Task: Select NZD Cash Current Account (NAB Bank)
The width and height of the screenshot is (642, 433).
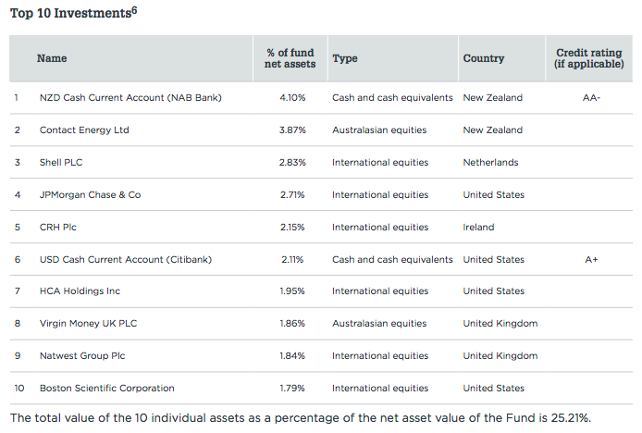Action: click(130, 97)
